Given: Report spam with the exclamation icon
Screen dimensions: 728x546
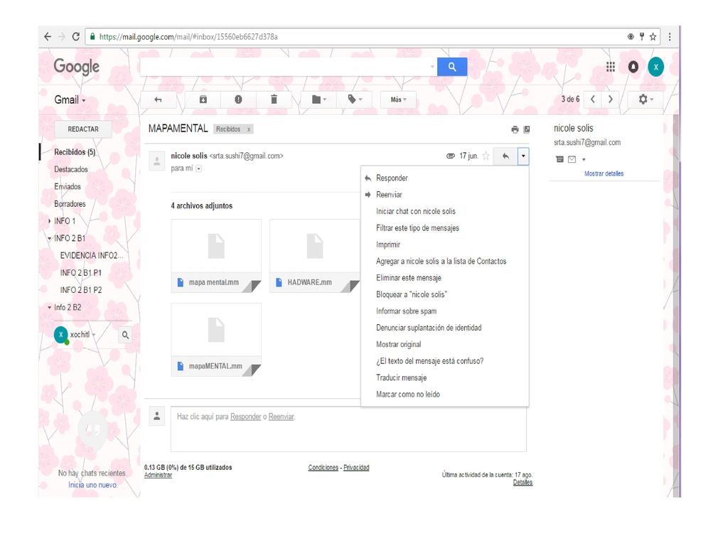Looking at the screenshot, I should click(x=238, y=100).
